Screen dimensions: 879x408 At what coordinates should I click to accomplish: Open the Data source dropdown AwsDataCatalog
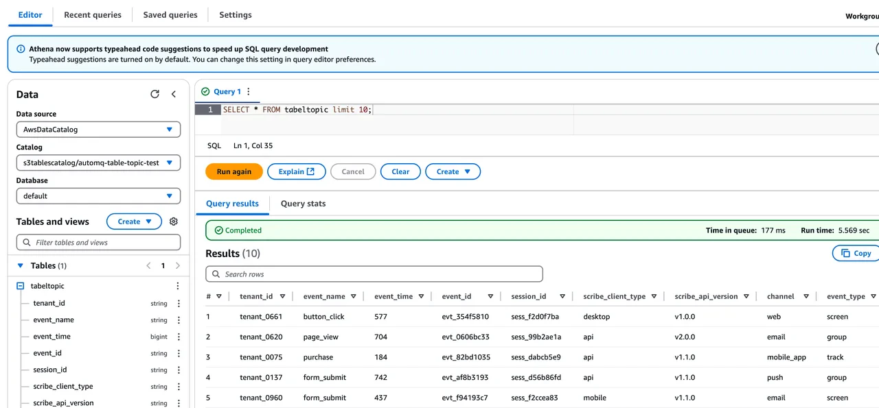coord(98,129)
